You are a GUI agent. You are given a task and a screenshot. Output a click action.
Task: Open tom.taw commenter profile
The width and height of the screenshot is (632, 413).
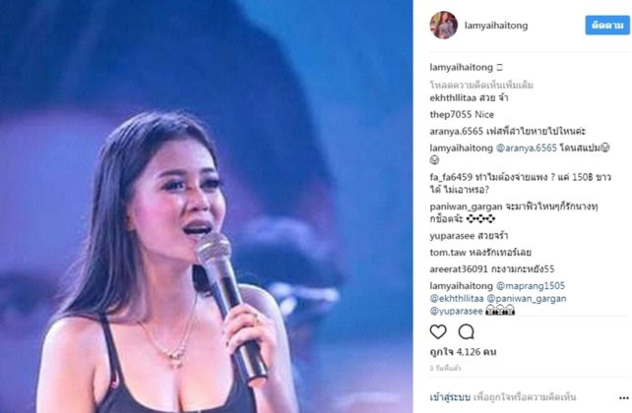tap(448, 253)
